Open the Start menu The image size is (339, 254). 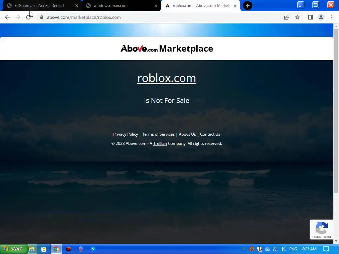(x=14, y=249)
